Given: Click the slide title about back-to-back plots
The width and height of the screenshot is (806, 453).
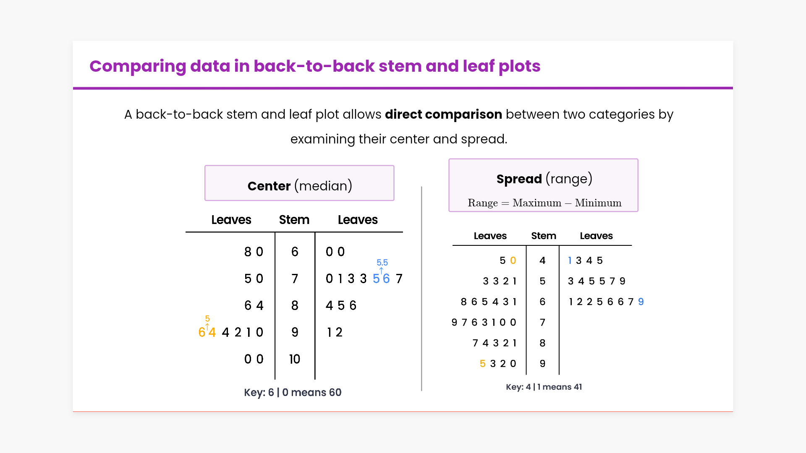Looking at the screenshot, I should click(x=315, y=66).
